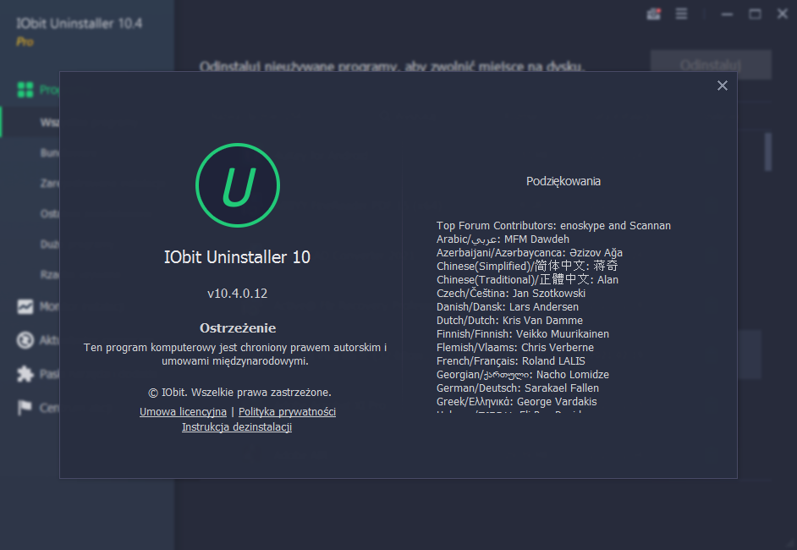797x550 pixels.
Task: Click the puzzle piece plugins icon in sidebar
Action: pos(25,374)
